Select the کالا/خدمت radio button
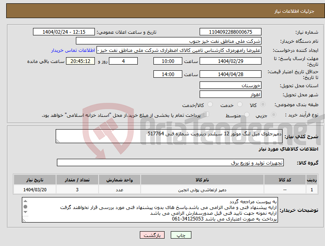325x246 pixels. click(210, 104)
